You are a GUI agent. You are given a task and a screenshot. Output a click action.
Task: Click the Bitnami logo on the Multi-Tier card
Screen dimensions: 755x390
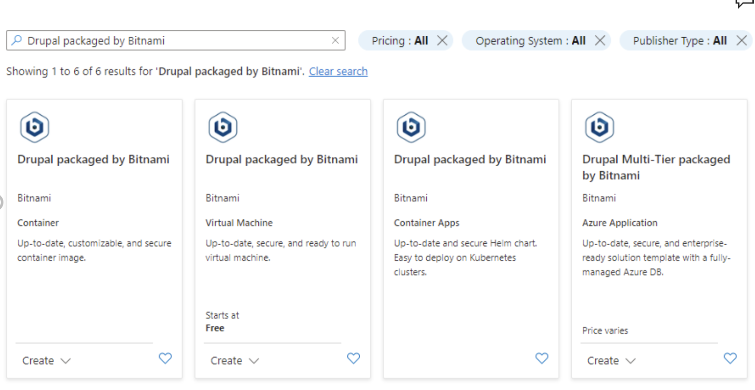[600, 127]
